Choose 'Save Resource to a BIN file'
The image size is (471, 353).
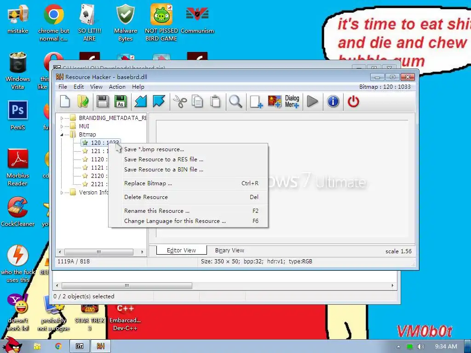click(188, 170)
